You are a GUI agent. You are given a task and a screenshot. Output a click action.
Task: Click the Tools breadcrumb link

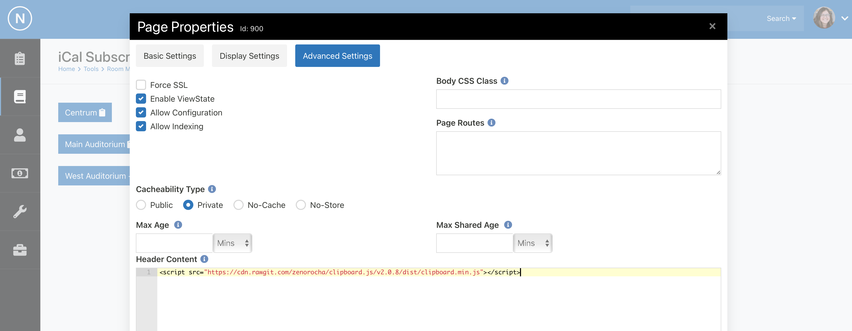pyautogui.click(x=91, y=69)
